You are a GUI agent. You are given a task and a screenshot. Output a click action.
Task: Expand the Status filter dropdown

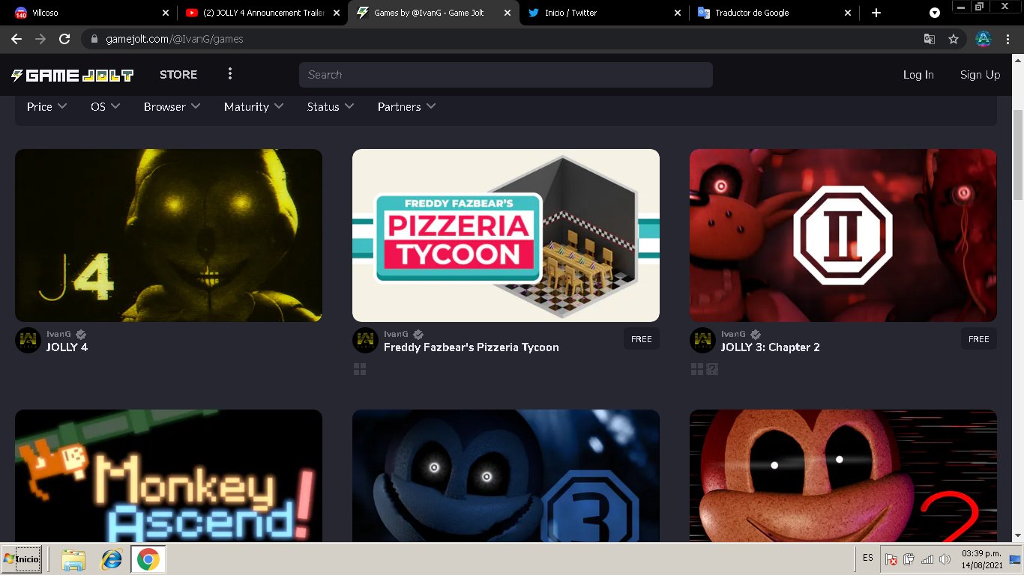[x=330, y=107]
